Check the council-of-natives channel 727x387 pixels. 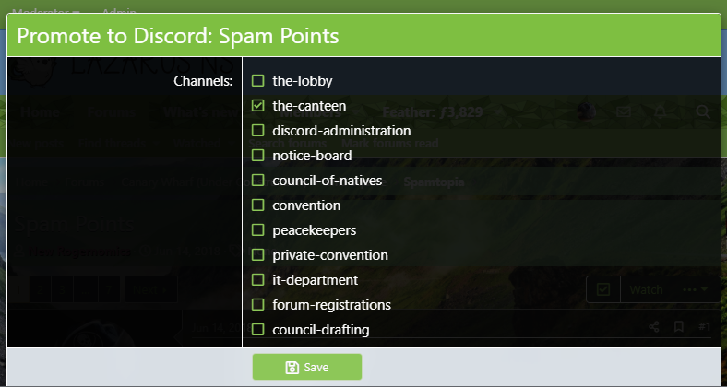258,180
